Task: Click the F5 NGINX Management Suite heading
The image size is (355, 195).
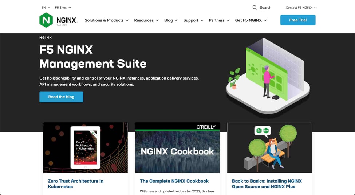Action: (x=93, y=56)
